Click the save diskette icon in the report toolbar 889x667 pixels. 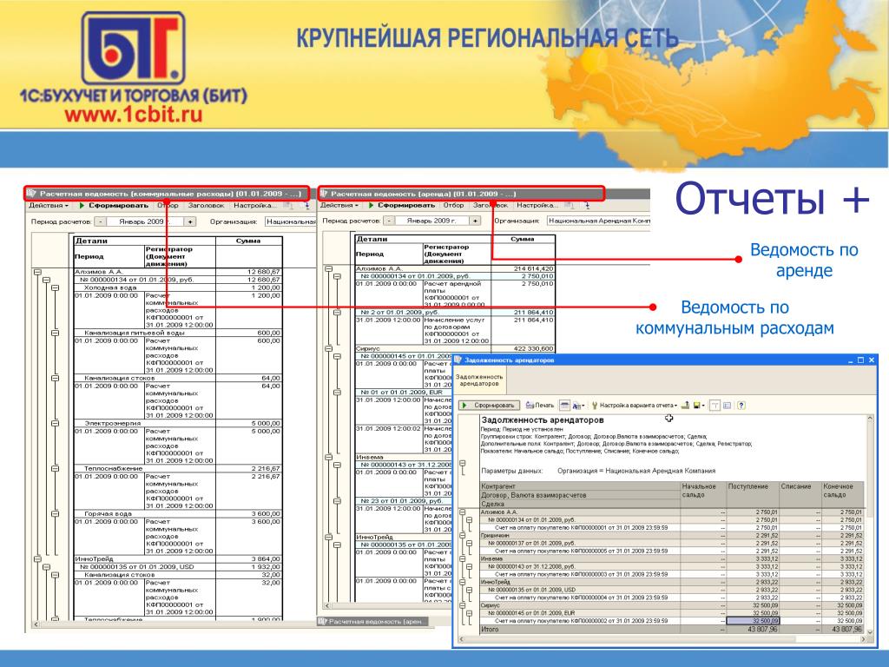697,406
